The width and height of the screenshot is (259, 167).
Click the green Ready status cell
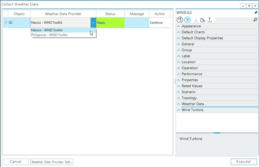tap(110, 23)
